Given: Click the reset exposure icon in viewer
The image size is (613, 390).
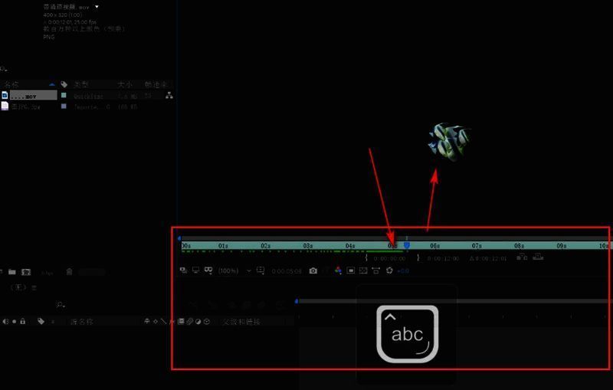Looking at the screenshot, I should tap(389, 270).
